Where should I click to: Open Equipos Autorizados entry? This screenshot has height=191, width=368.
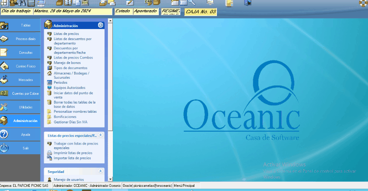[x=69, y=87]
